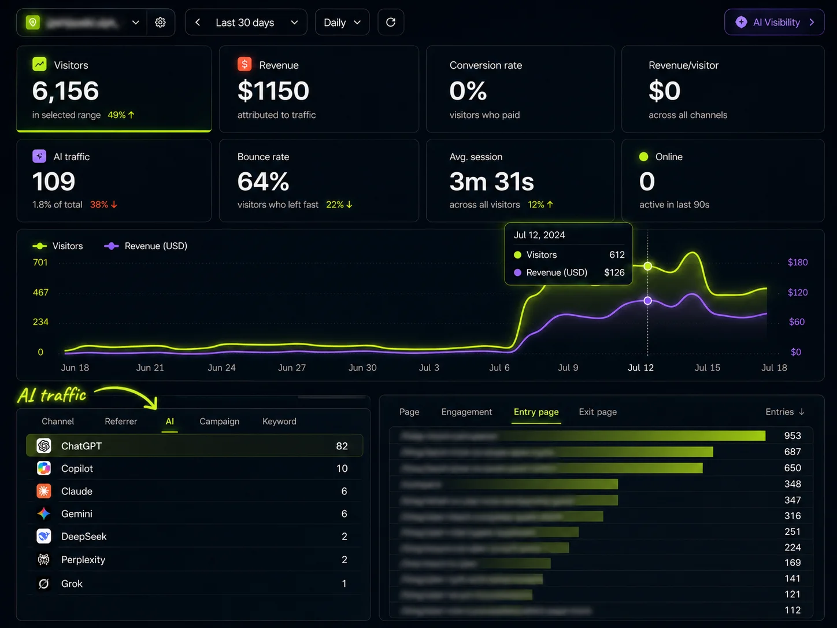The width and height of the screenshot is (837, 628).
Task: Select the Revenue metric card
Action: click(319, 89)
